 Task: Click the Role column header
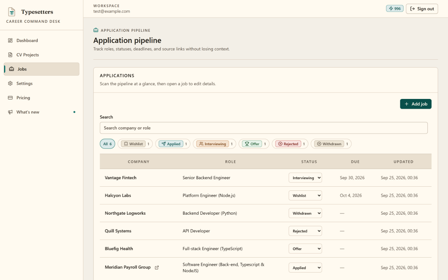[x=230, y=162]
